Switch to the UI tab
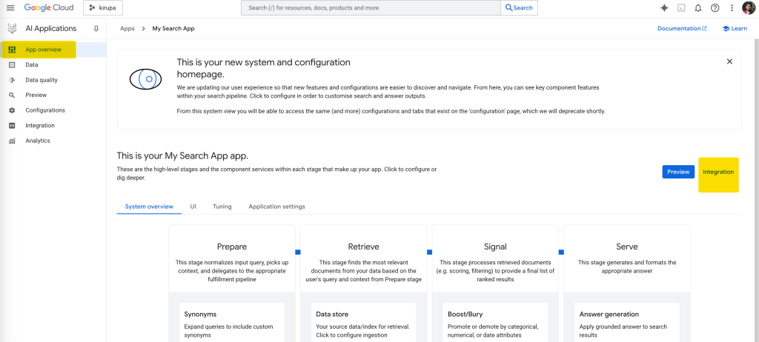The width and height of the screenshot is (759, 342). click(193, 207)
